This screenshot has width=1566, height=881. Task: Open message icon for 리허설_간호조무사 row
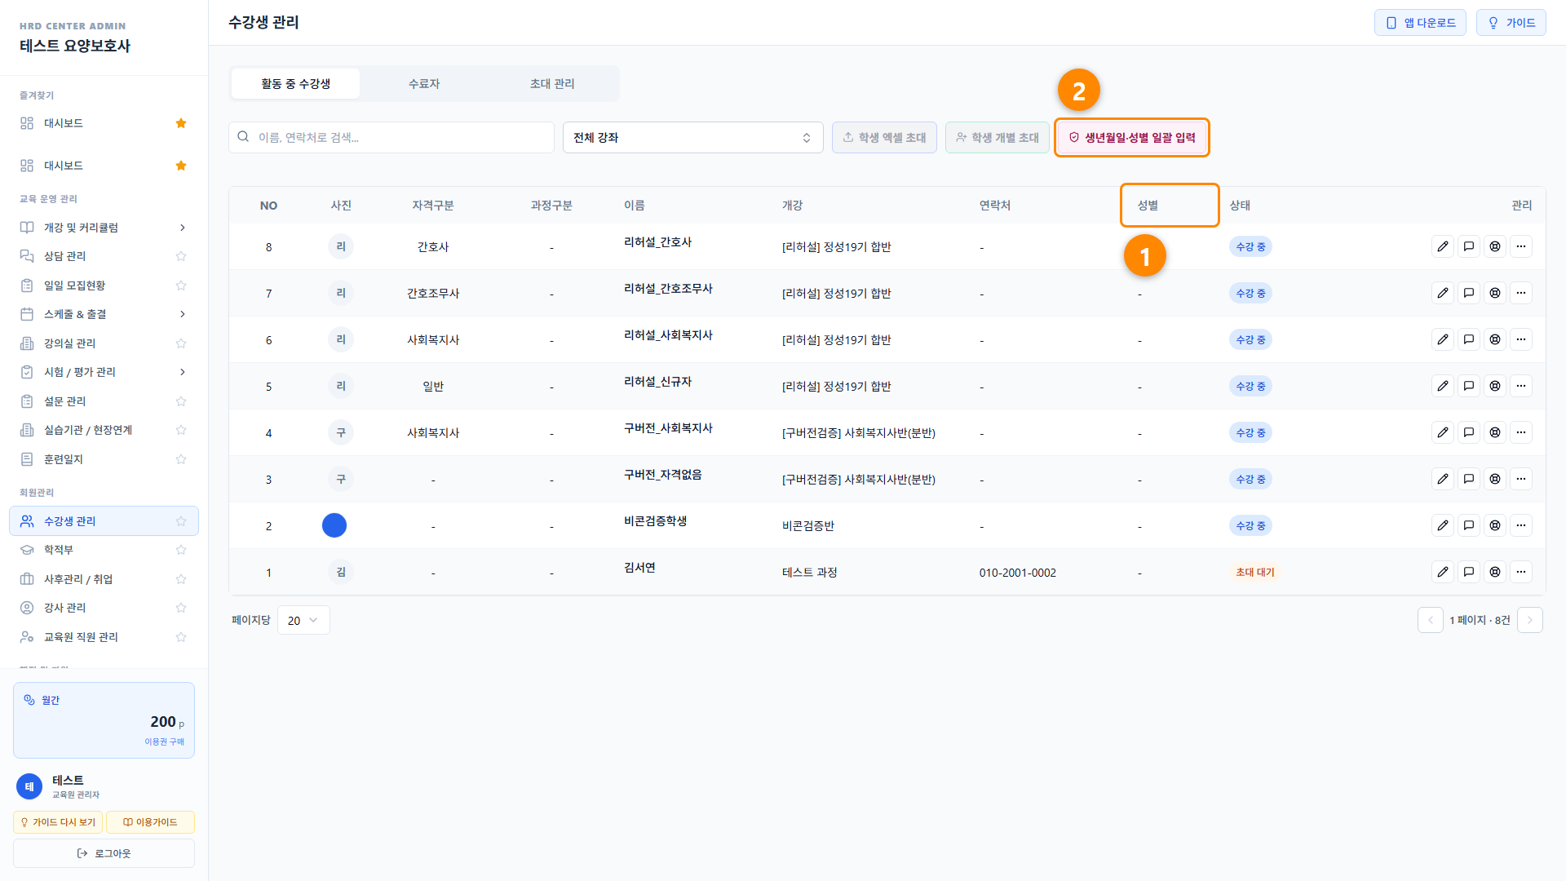click(x=1469, y=293)
